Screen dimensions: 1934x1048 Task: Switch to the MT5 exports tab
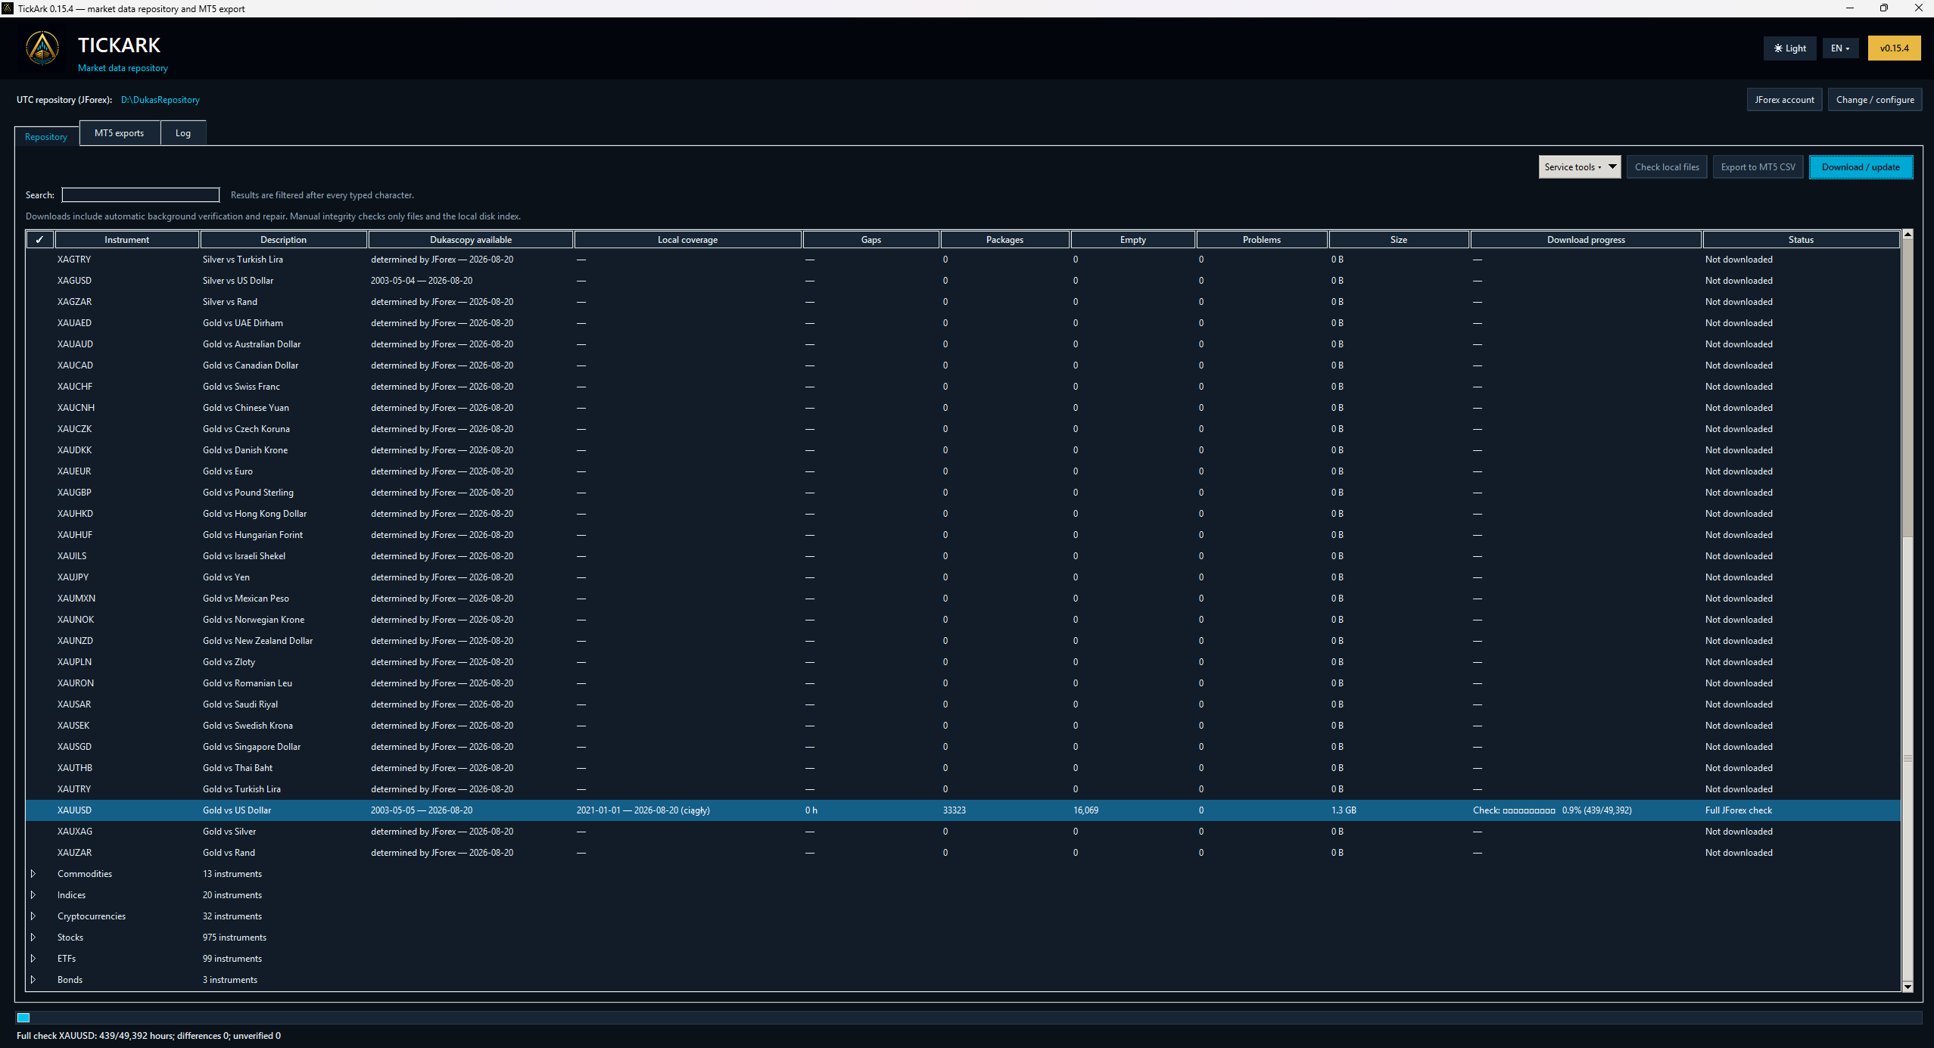pos(119,133)
